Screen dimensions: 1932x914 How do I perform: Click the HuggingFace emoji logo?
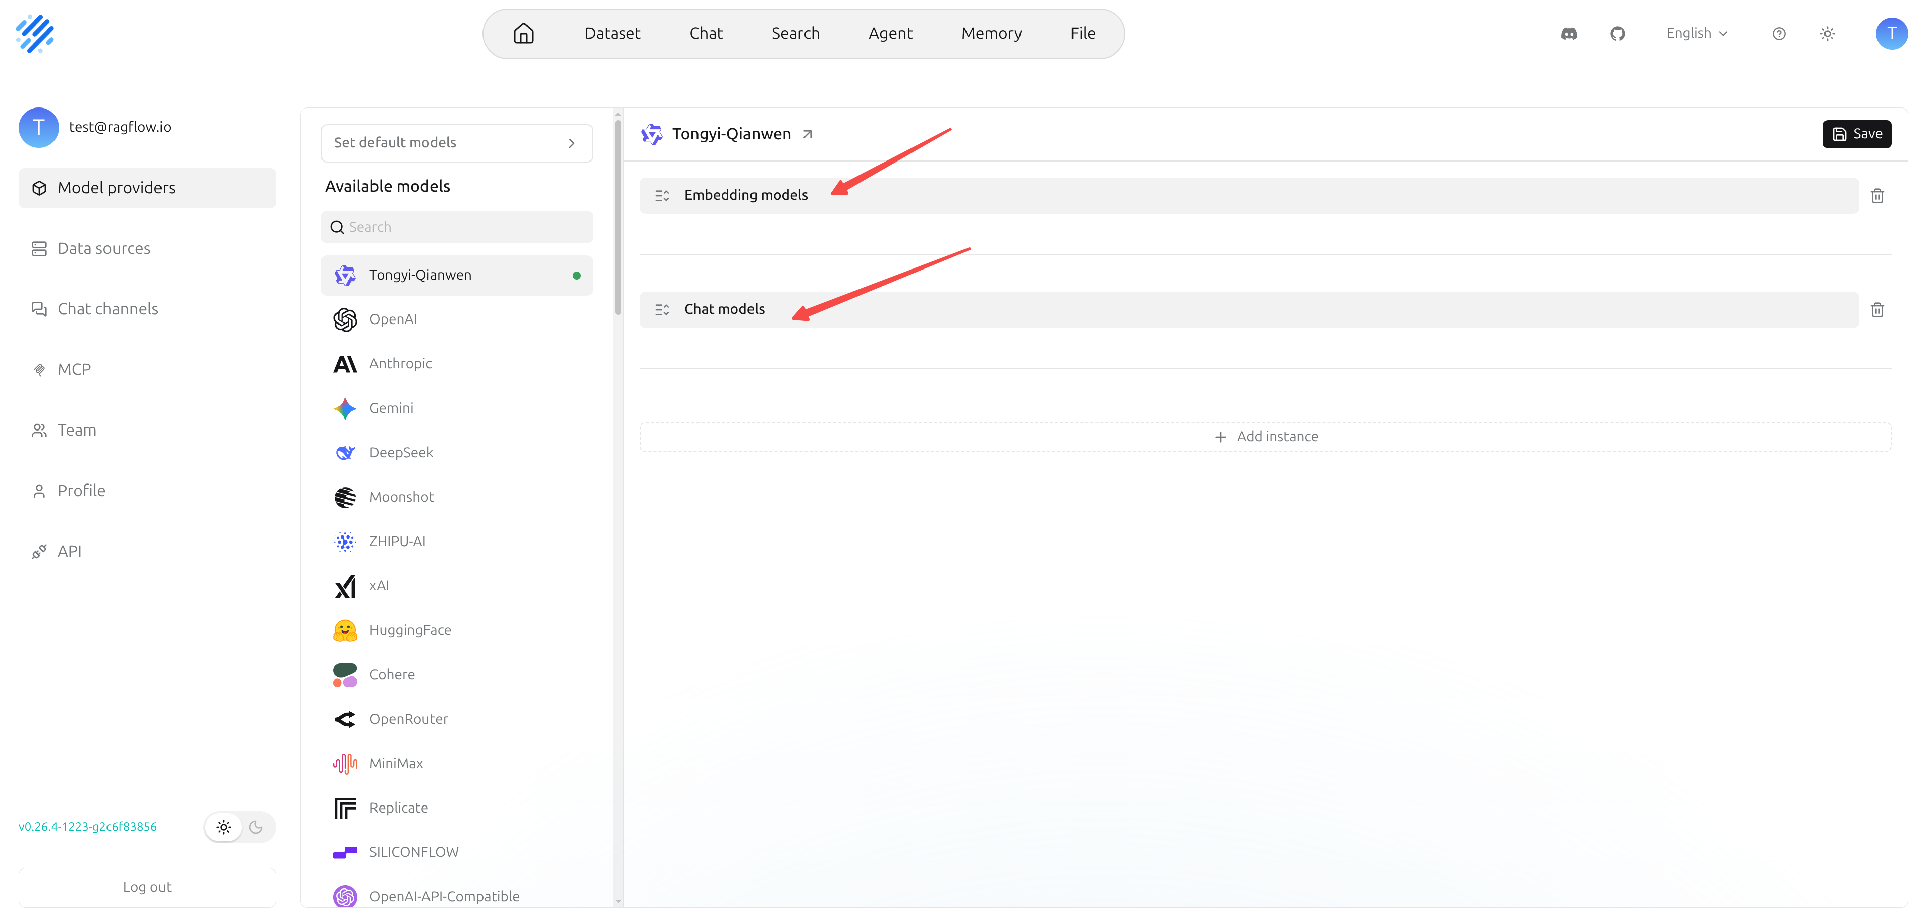(x=345, y=630)
